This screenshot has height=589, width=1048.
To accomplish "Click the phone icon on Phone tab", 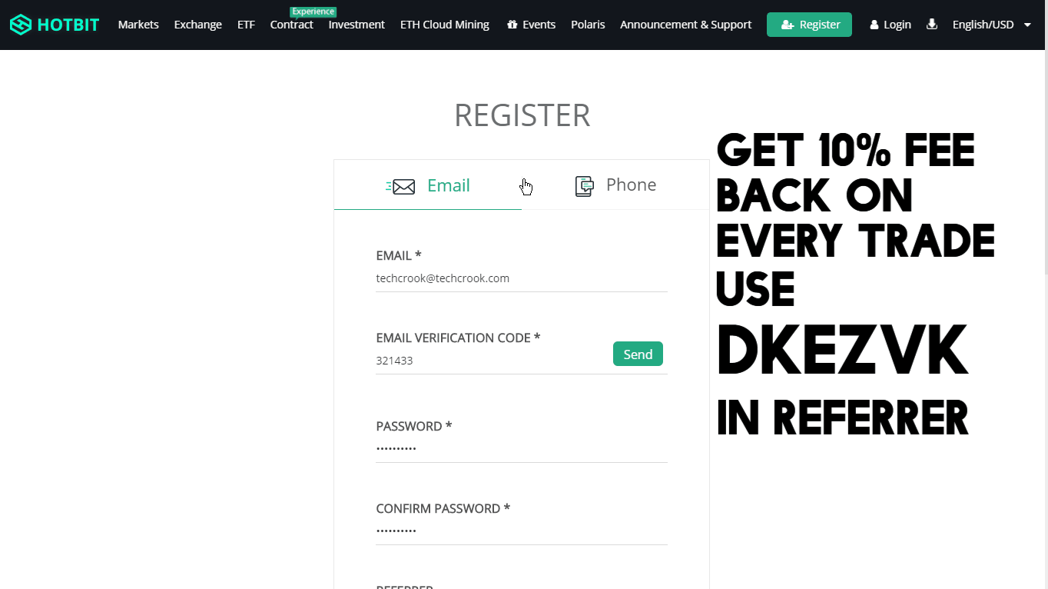I will 585,186.
